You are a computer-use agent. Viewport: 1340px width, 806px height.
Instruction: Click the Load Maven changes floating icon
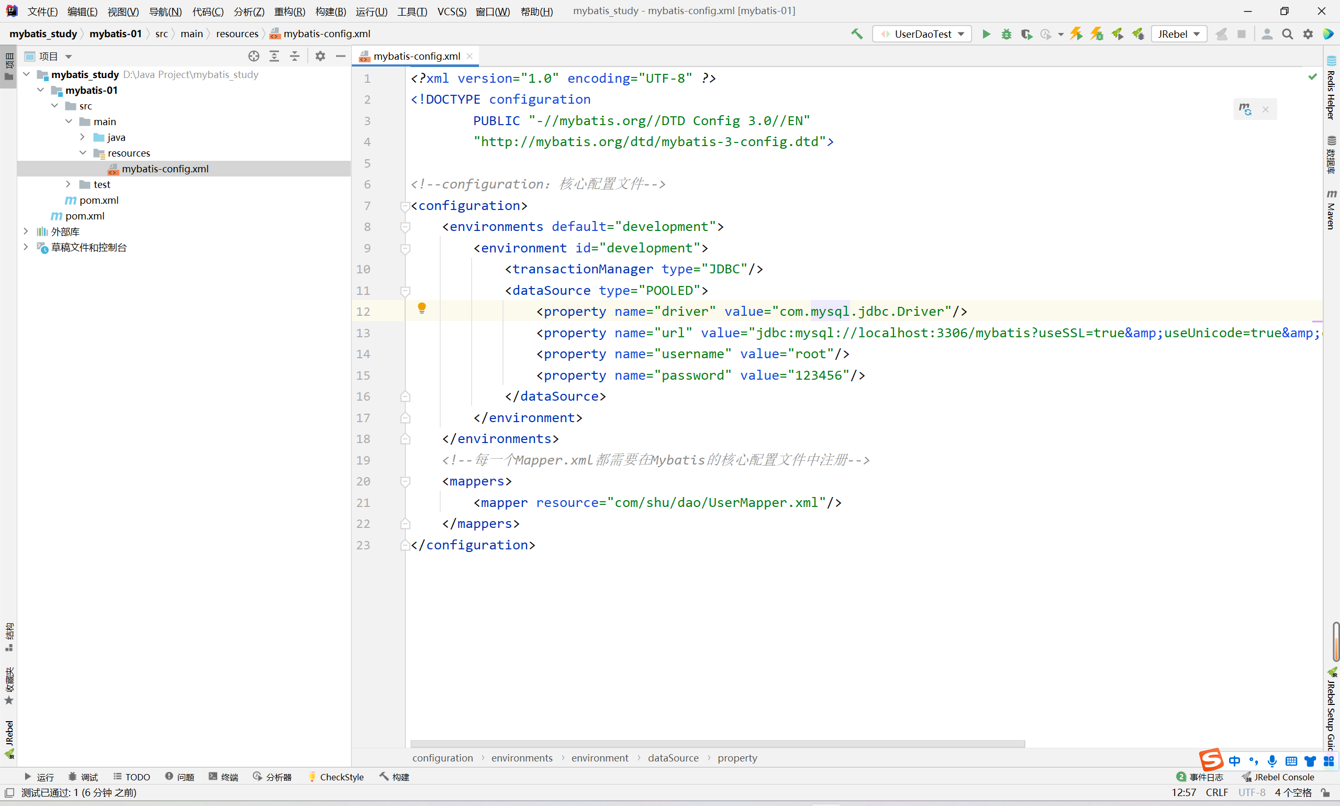(1245, 109)
